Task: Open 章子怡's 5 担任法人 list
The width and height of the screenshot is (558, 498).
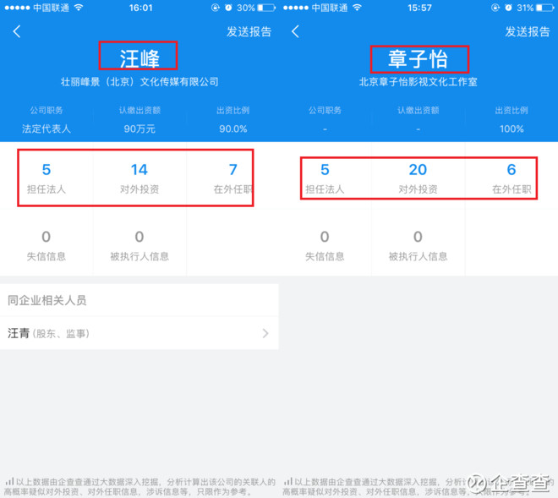Action: (325, 178)
